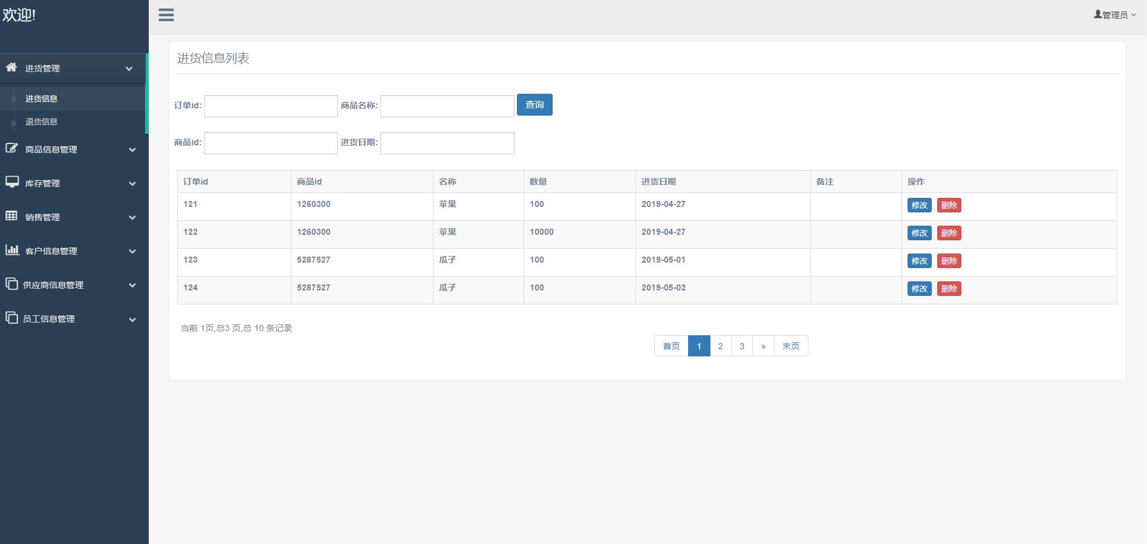Image resolution: width=1147 pixels, height=544 pixels.
Task: Go to page 2 in pagination
Action: tap(720, 346)
